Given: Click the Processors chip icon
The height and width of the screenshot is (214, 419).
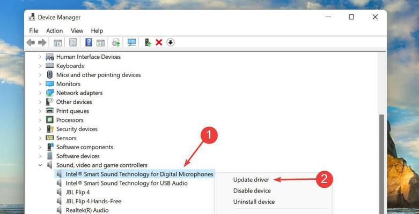Looking at the screenshot, I should [50, 120].
